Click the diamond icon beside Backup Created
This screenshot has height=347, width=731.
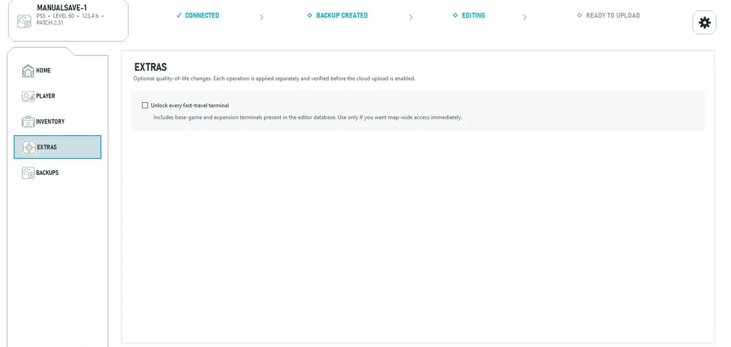coord(309,15)
